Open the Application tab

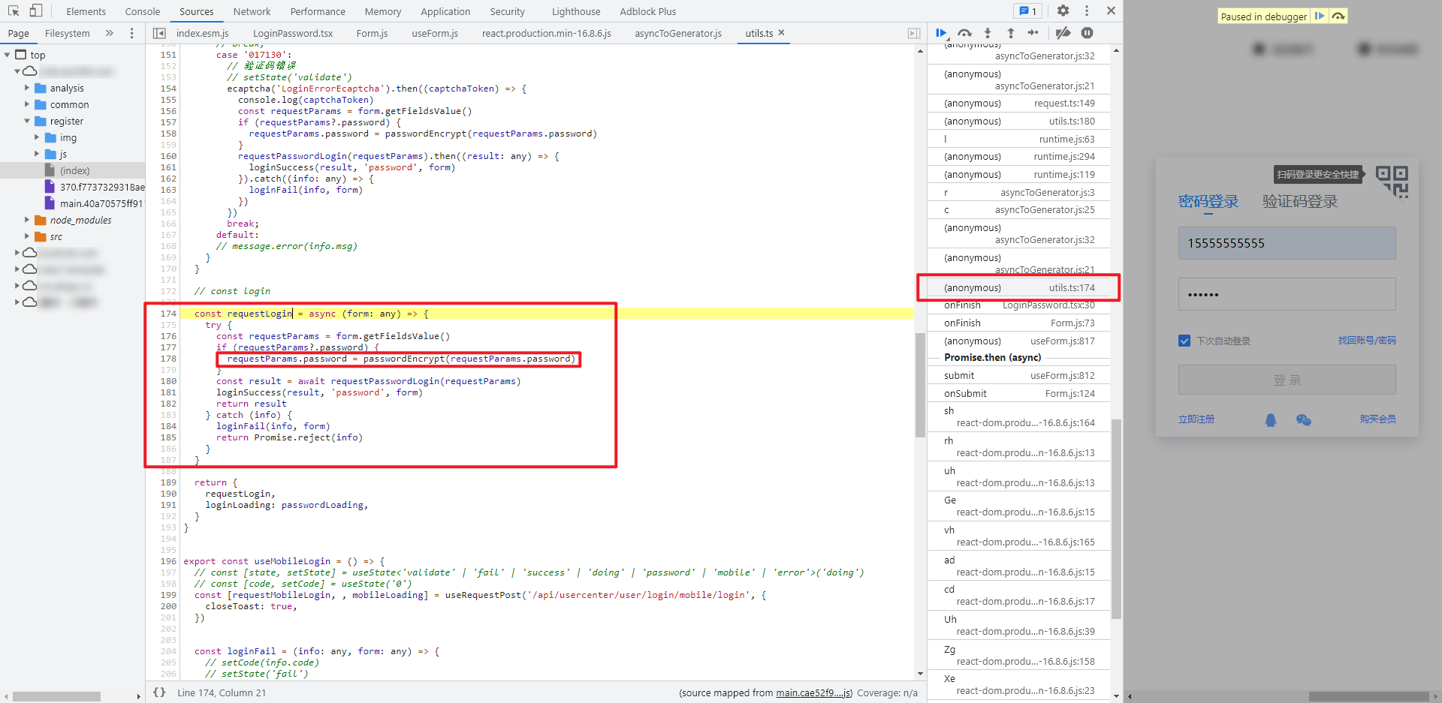click(445, 11)
